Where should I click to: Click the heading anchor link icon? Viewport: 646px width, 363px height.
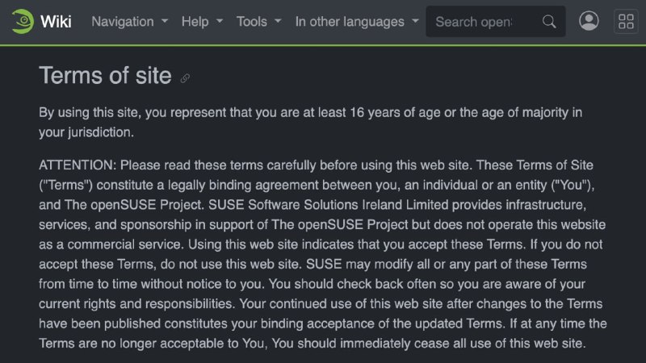(185, 78)
